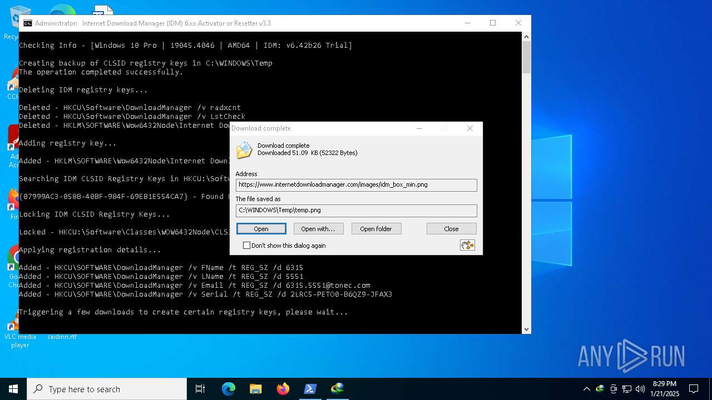Open Task View on the taskbar
Viewport: 712px width, 400px height.
200,389
